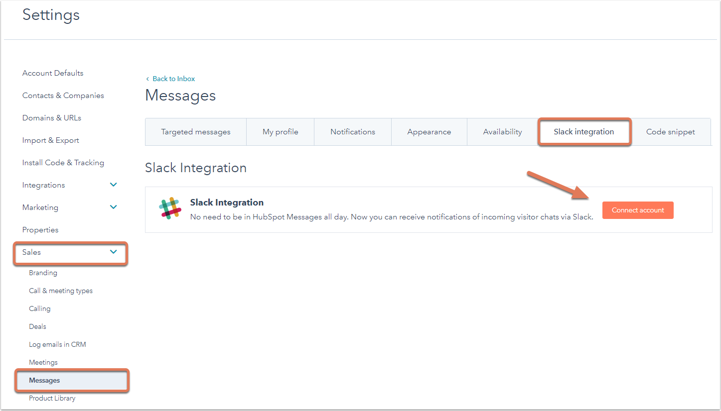Click the Settings page title
The image size is (721, 411).
pos(51,15)
